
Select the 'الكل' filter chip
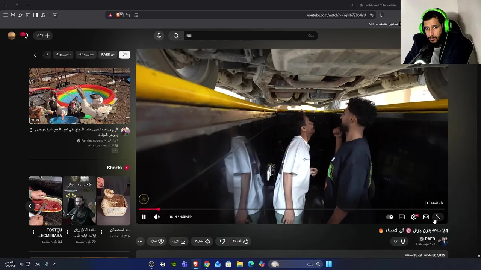click(124, 54)
